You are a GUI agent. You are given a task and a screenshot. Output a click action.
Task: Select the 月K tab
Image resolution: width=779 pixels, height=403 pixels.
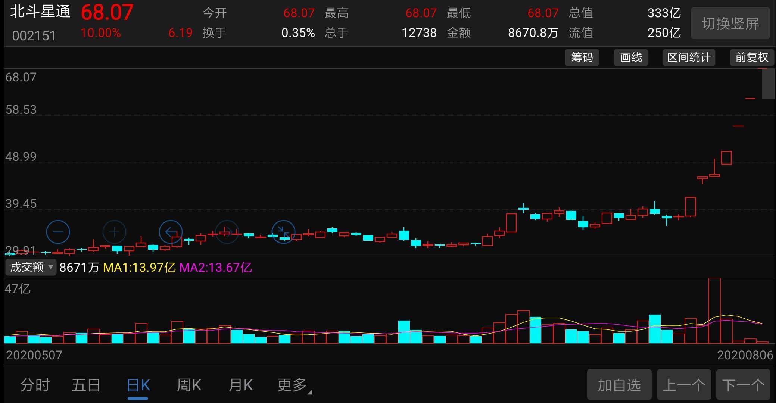pos(241,385)
